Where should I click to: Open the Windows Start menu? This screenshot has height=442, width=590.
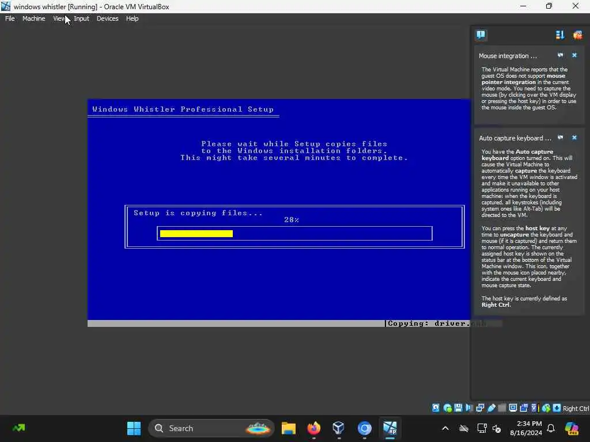click(134, 428)
